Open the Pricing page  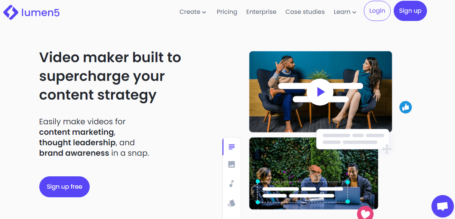point(227,12)
